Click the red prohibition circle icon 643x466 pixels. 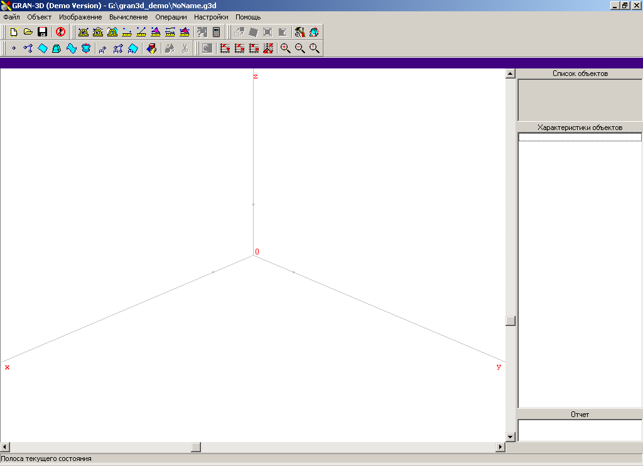(x=60, y=32)
